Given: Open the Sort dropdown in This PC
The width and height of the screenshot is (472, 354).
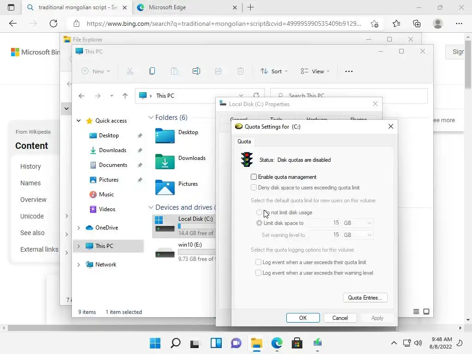Looking at the screenshot, I should click(274, 71).
